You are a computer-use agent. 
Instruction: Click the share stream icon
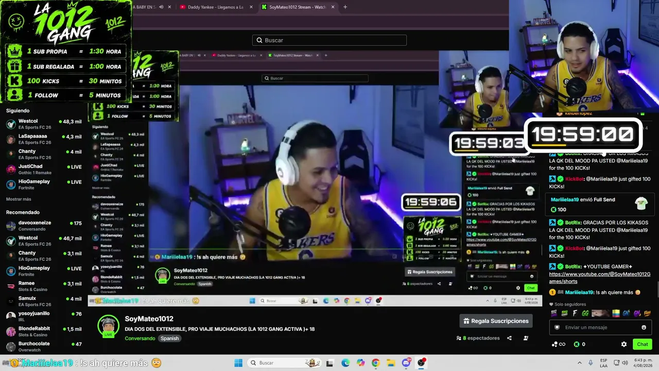click(509, 338)
